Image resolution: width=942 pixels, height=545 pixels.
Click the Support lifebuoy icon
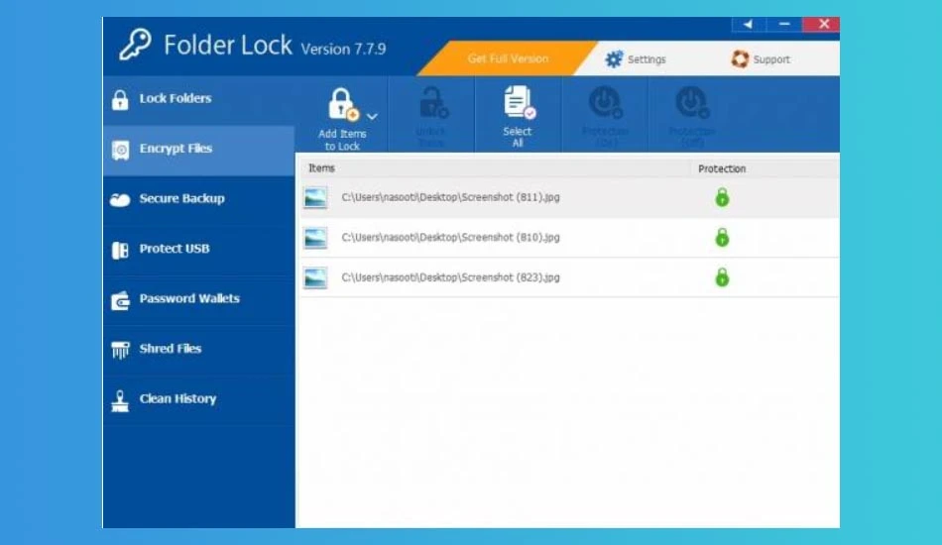(x=740, y=58)
